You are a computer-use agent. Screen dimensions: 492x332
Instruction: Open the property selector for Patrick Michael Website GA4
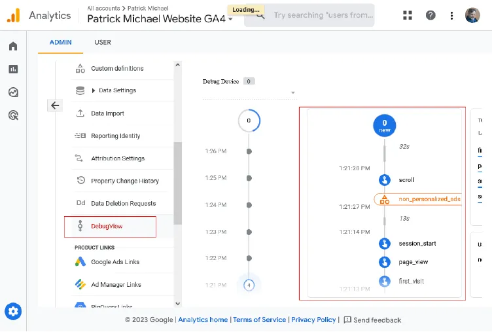(160, 19)
